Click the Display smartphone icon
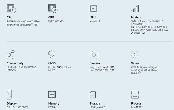Viewport: 174px width, 110px height. pos(9,94)
